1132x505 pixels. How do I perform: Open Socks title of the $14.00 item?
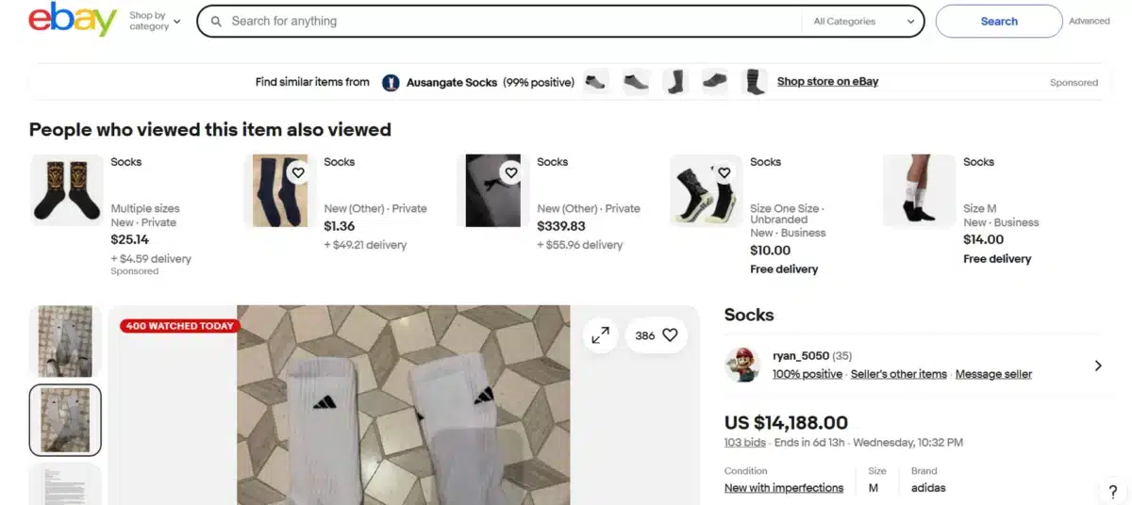(x=979, y=162)
